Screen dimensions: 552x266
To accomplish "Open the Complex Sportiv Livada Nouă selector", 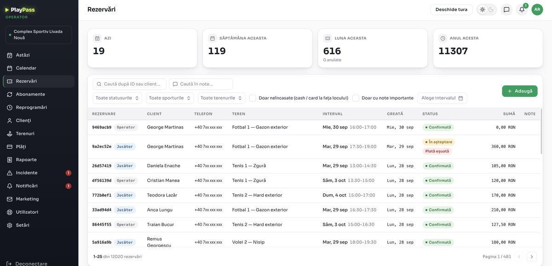I will [39, 35].
